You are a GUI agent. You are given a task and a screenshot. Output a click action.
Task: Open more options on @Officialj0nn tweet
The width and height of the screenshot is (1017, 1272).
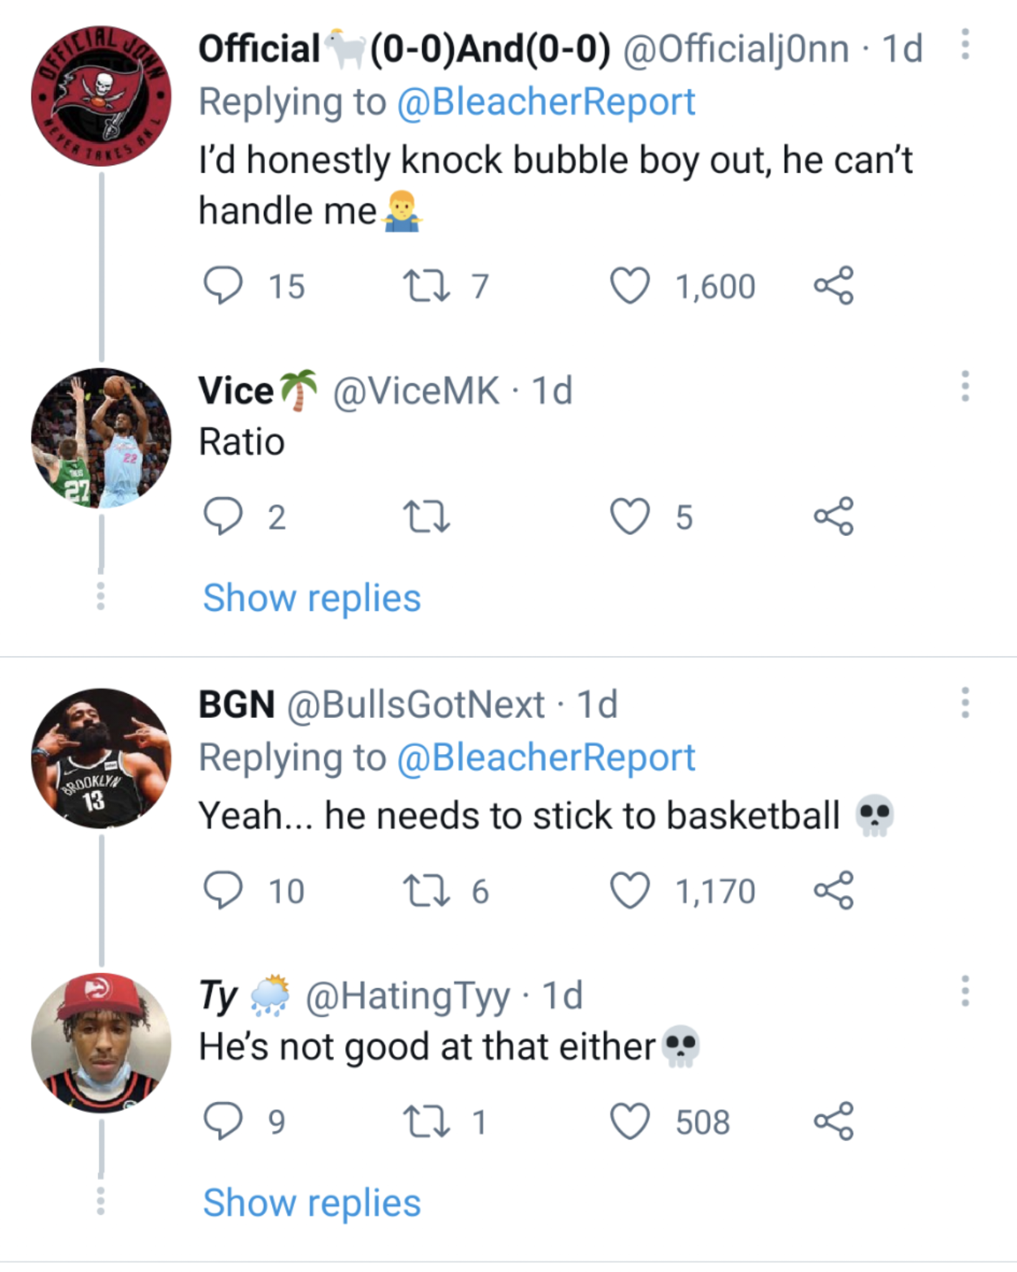point(964,45)
